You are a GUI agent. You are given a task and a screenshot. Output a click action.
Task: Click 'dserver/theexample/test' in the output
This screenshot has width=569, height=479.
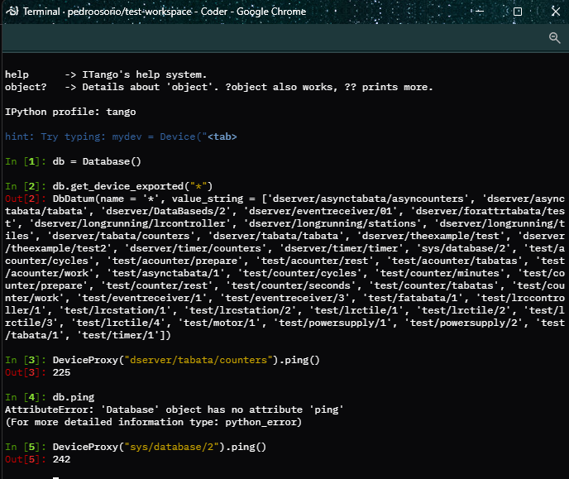point(430,236)
